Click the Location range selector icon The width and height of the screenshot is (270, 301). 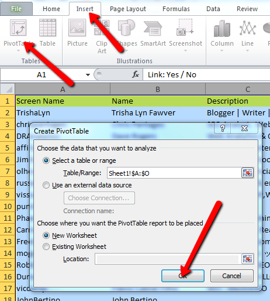coord(247,259)
